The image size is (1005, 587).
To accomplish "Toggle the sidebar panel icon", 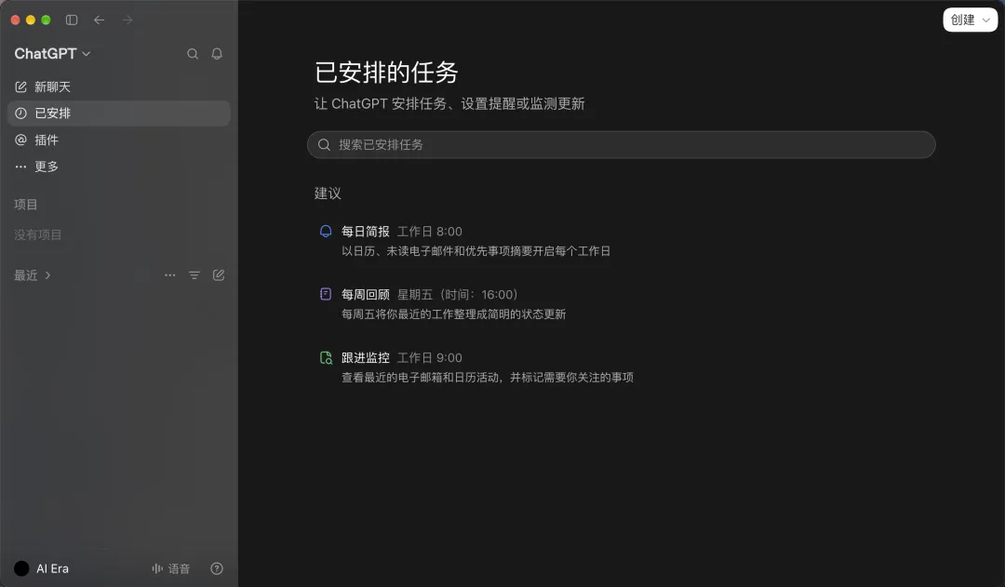I will point(72,20).
